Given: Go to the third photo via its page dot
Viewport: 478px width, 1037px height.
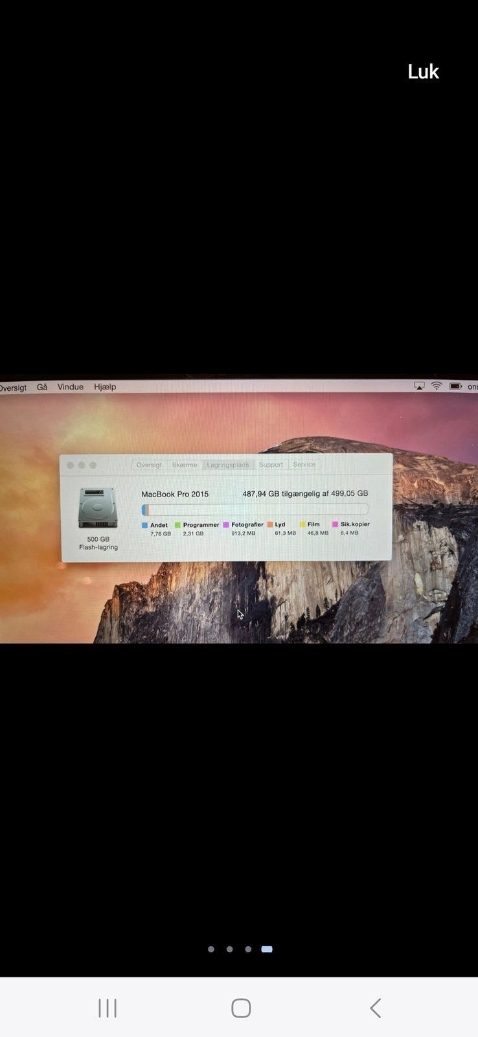Looking at the screenshot, I should point(248,949).
